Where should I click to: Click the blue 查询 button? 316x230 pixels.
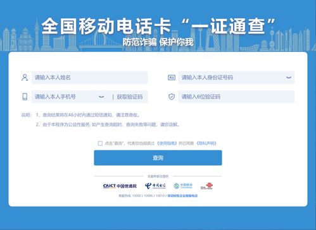tap(158, 158)
